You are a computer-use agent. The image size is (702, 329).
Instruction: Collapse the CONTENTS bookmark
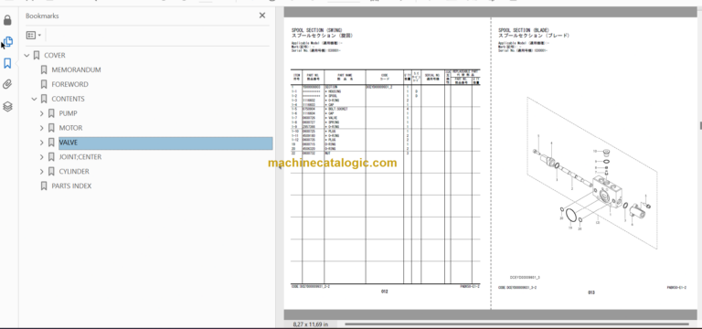(35, 99)
